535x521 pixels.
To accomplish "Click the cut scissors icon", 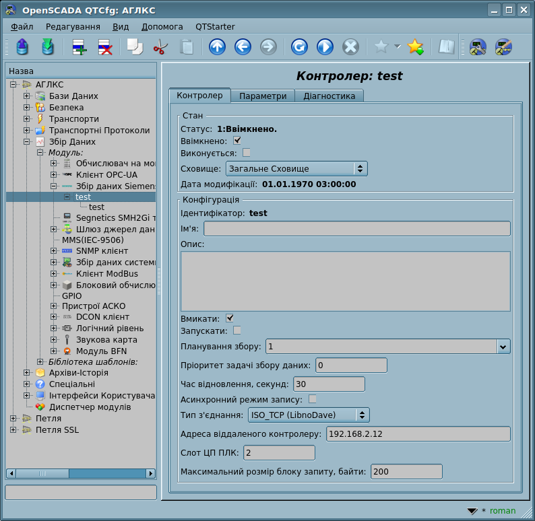I will click(x=160, y=47).
